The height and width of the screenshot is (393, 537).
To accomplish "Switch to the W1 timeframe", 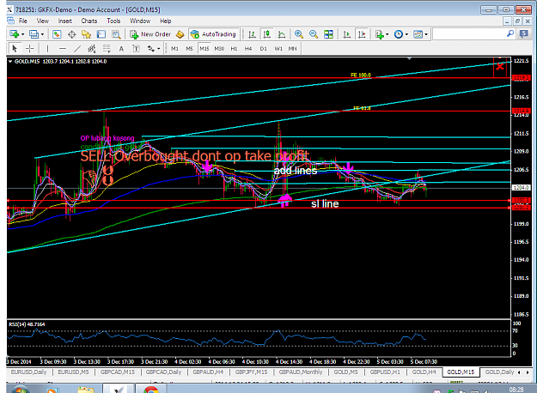I will (278, 49).
